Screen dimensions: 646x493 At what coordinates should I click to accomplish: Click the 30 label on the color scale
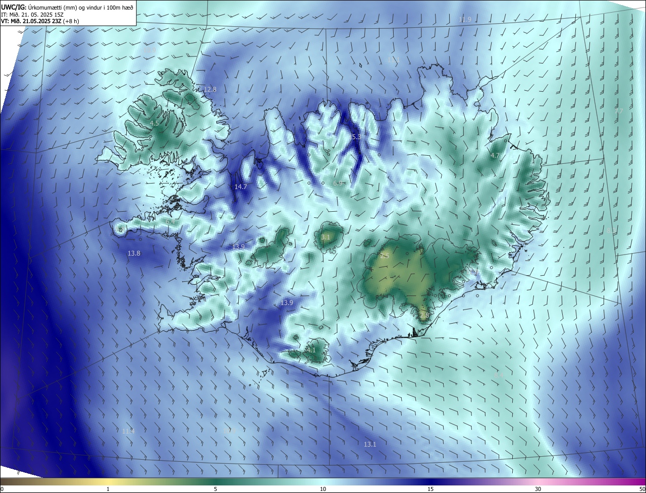coord(538,489)
